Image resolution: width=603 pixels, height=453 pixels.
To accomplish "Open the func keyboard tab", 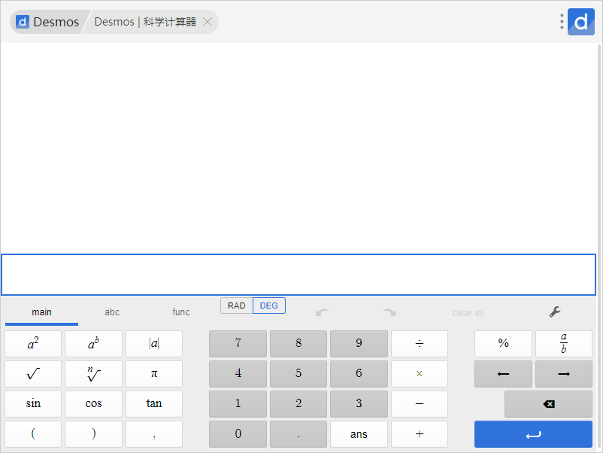I will [x=181, y=312].
